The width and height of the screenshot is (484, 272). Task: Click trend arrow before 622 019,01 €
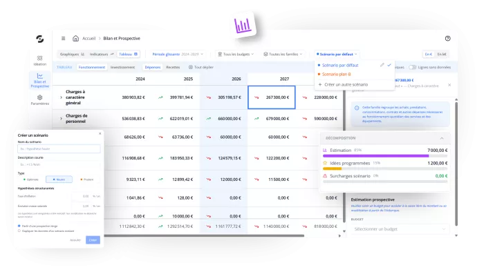(x=160, y=119)
